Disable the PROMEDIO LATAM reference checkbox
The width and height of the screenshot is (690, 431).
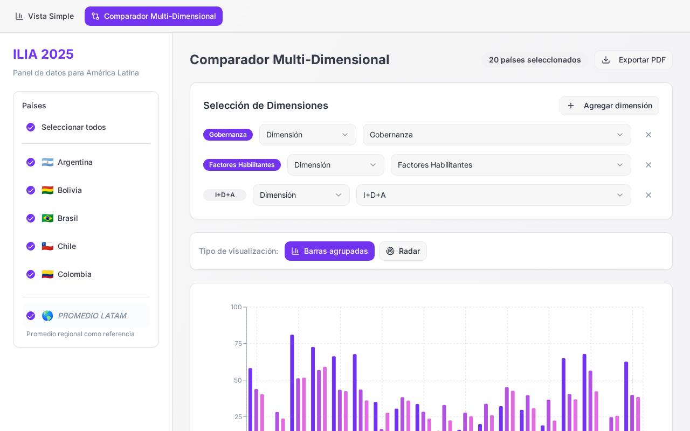pyautogui.click(x=31, y=316)
